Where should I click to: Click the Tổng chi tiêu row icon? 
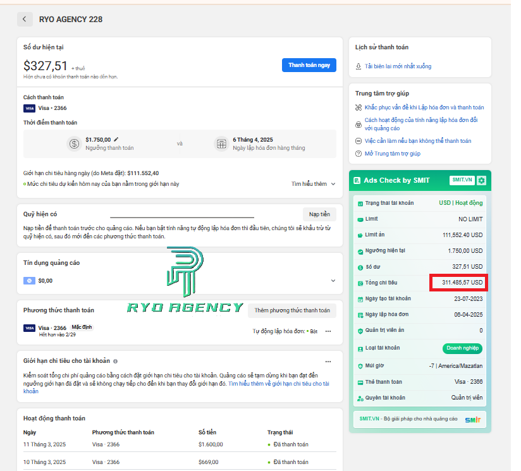coord(360,283)
